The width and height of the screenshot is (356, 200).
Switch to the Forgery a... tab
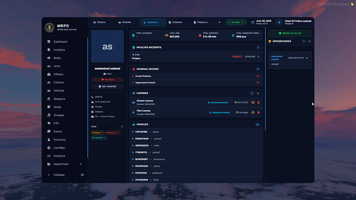tap(201, 22)
